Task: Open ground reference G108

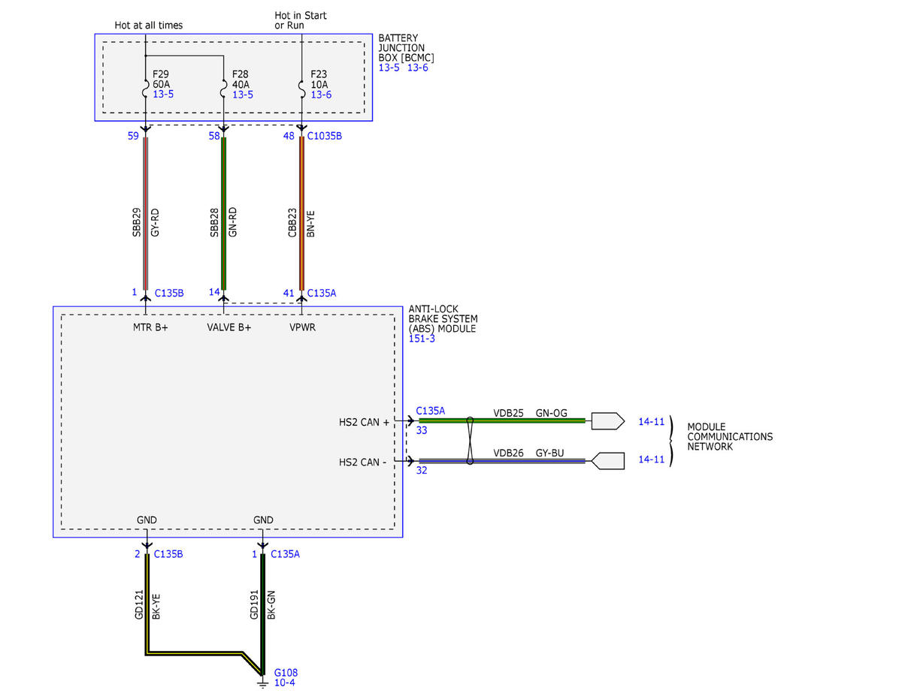Action: [x=286, y=673]
